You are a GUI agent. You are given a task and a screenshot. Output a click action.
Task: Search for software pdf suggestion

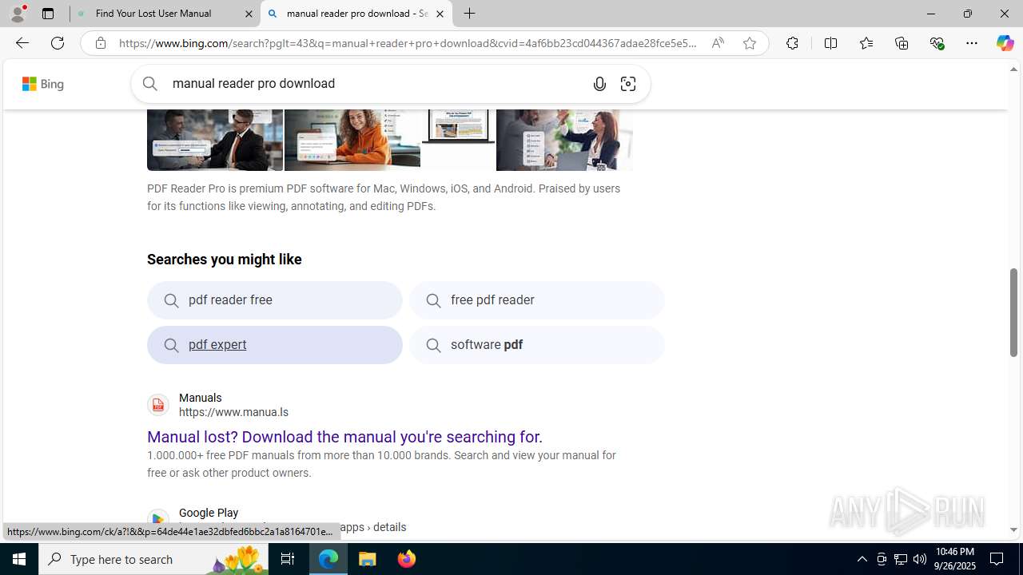(x=537, y=345)
